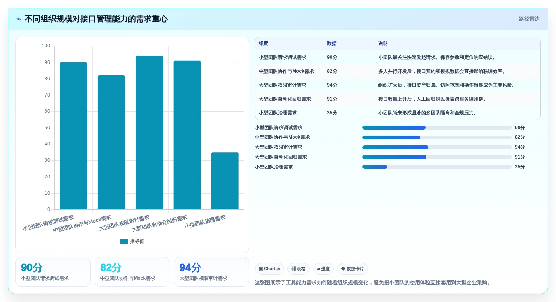
Task: Click the chart bar for 大型团队权限审计需求
Action: (149, 133)
